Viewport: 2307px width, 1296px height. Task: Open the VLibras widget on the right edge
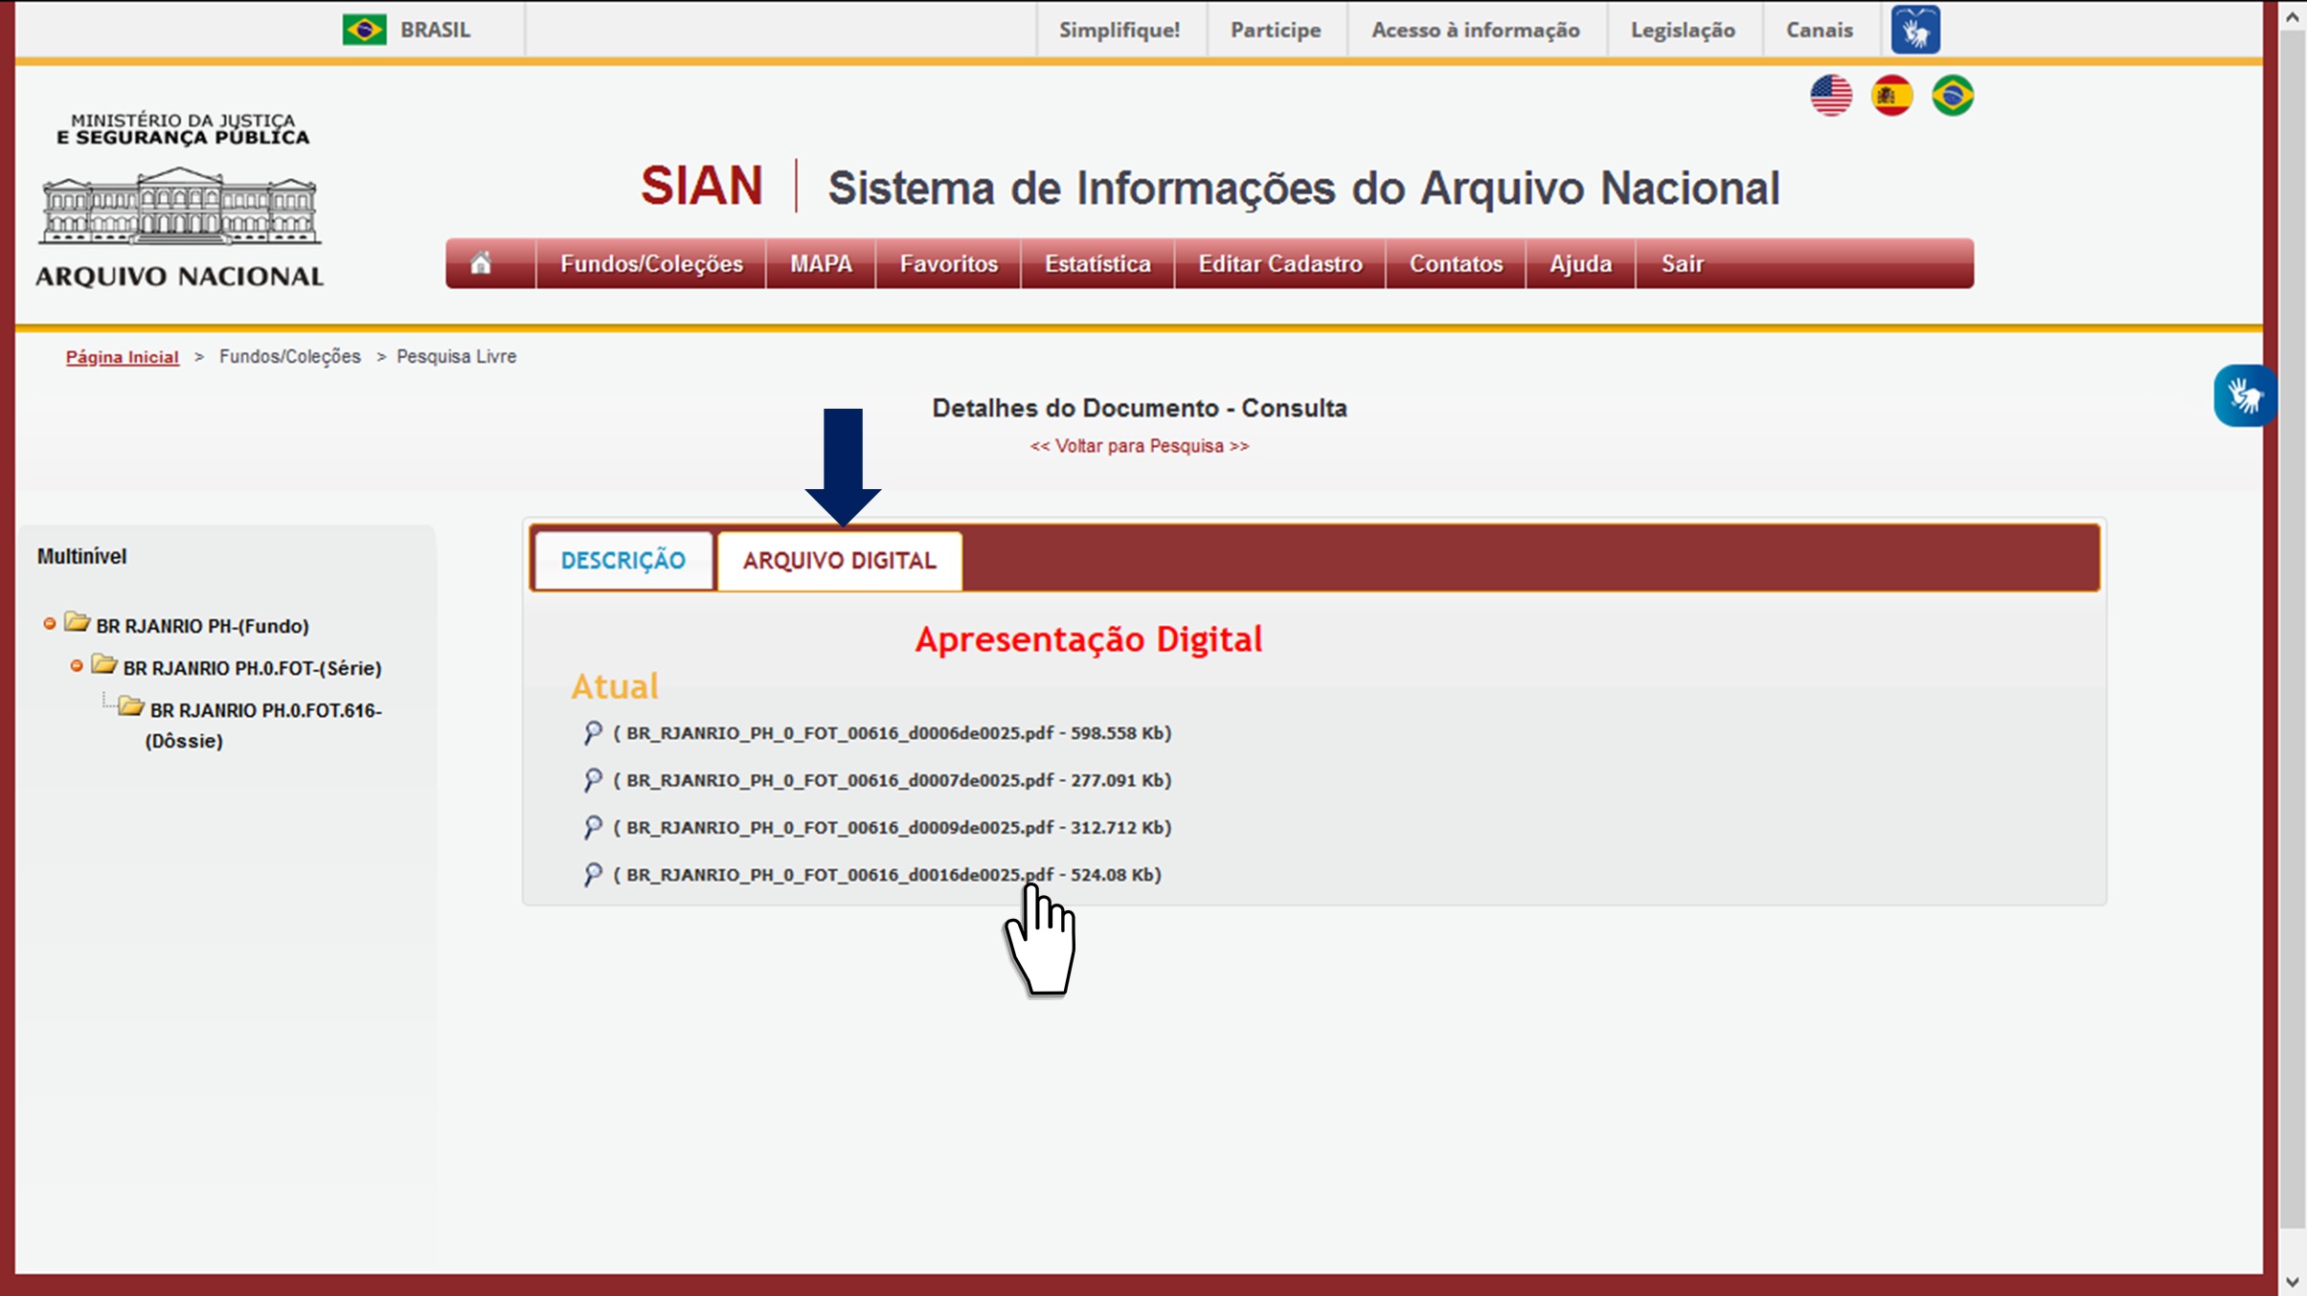pyautogui.click(x=2245, y=395)
